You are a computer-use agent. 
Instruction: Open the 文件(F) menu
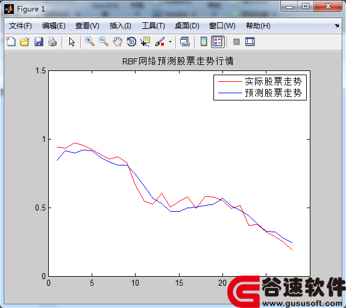20,26
